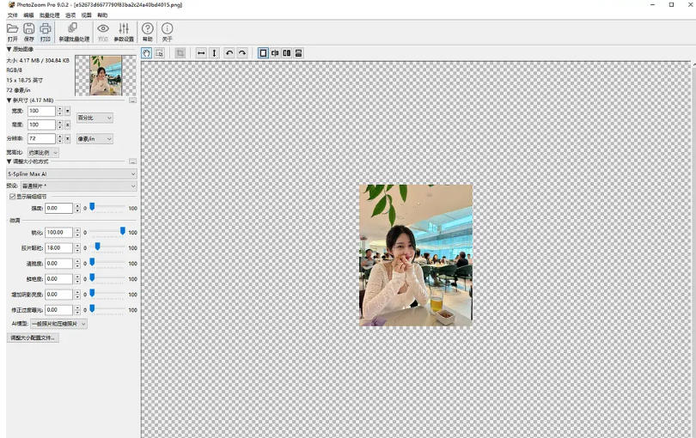Open the 批量处理 (Batch) menu
This screenshot has height=438, width=696.
(x=49, y=15)
